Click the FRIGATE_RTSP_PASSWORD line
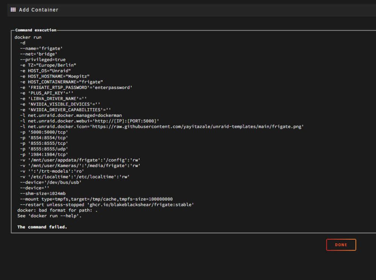 tap(76, 87)
